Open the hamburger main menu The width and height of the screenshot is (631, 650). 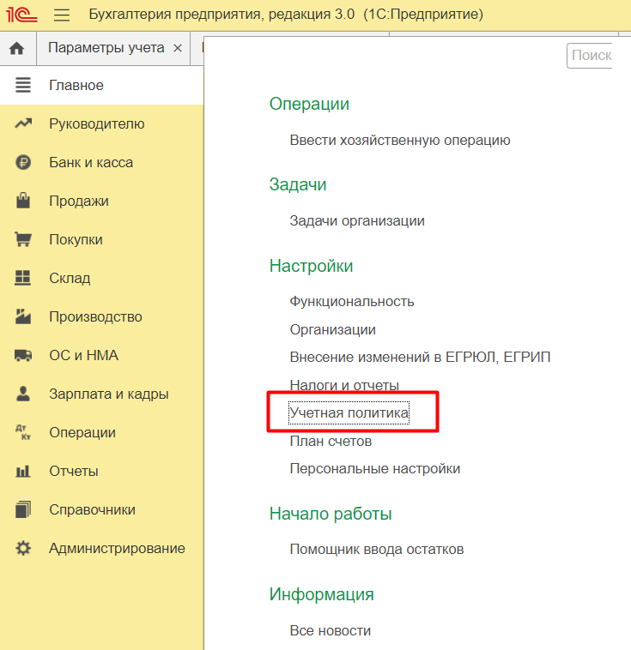point(62,15)
